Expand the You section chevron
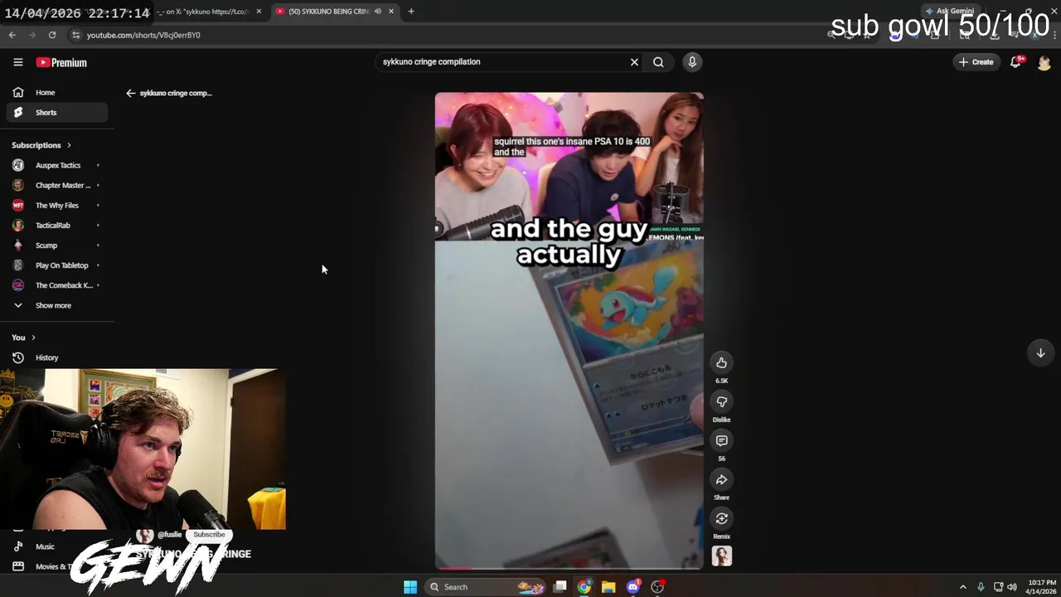 33,337
